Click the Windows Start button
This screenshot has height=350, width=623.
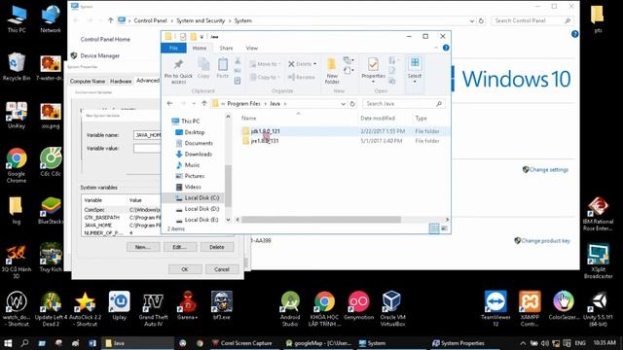tap(8, 343)
